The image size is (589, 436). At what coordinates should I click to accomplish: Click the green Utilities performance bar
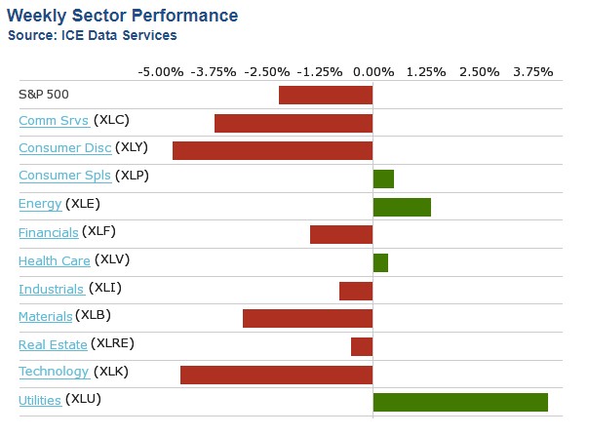point(460,402)
